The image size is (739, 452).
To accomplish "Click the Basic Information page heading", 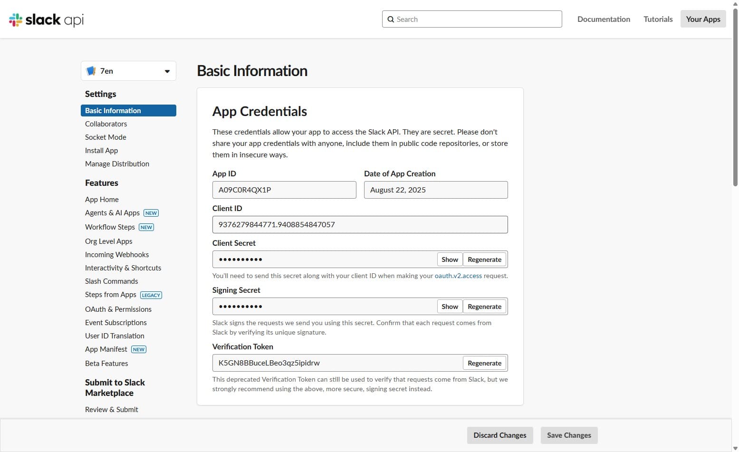I will pos(252,71).
